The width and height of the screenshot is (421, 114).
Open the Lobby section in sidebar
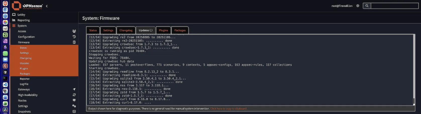[x=21, y=15]
